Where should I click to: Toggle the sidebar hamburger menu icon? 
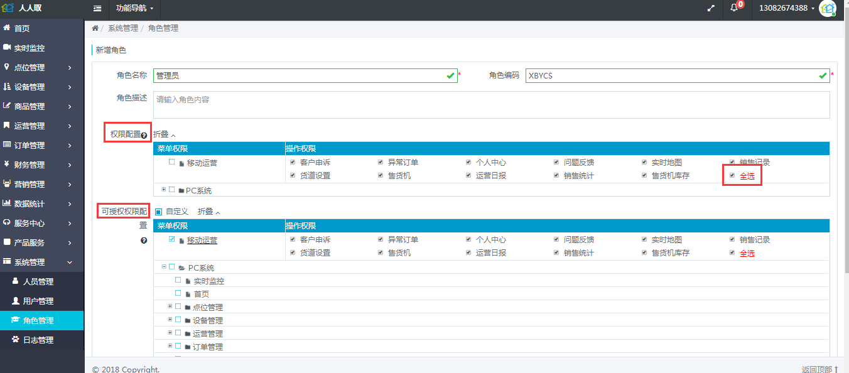97,8
